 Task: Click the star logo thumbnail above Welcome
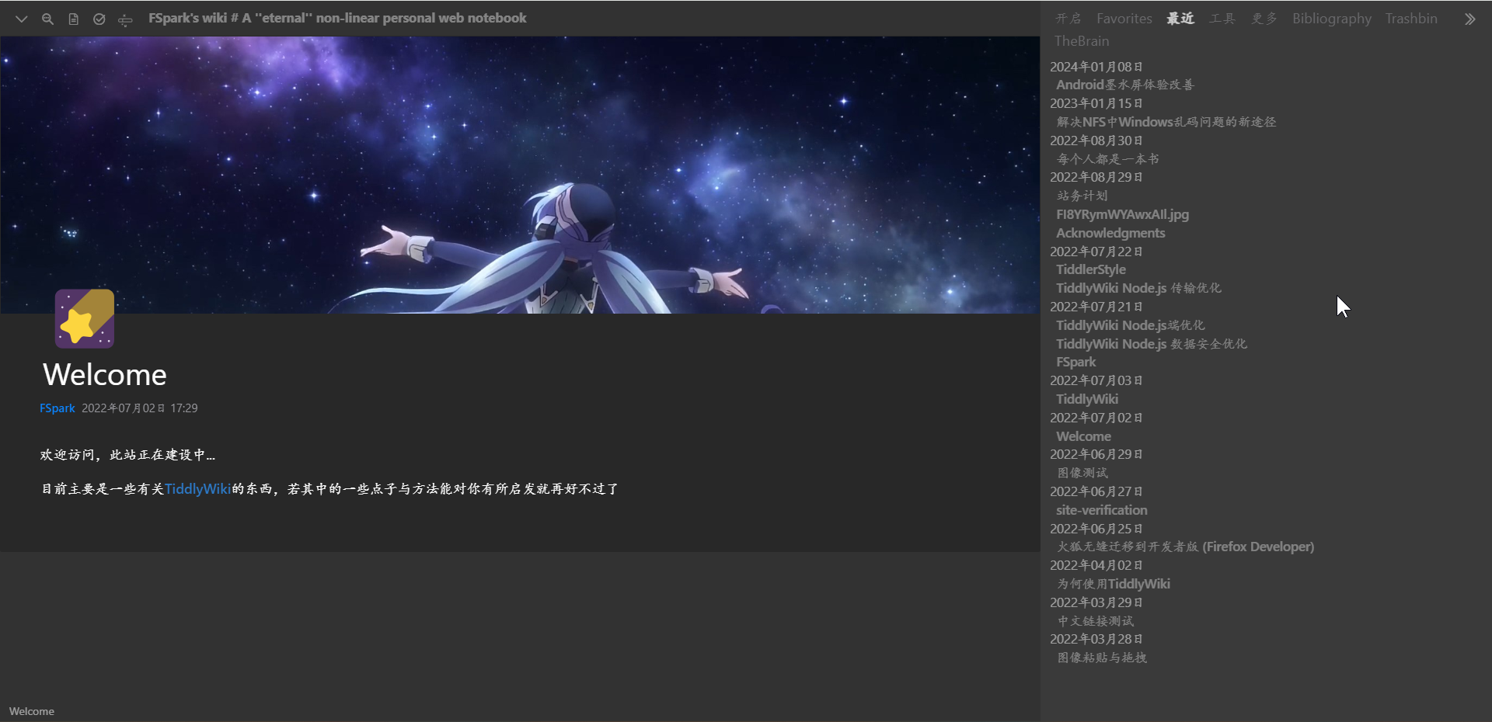85,319
